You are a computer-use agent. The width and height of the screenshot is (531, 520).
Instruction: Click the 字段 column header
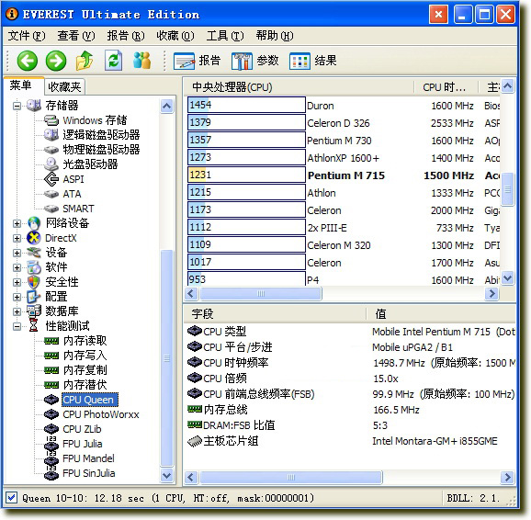point(275,314)
